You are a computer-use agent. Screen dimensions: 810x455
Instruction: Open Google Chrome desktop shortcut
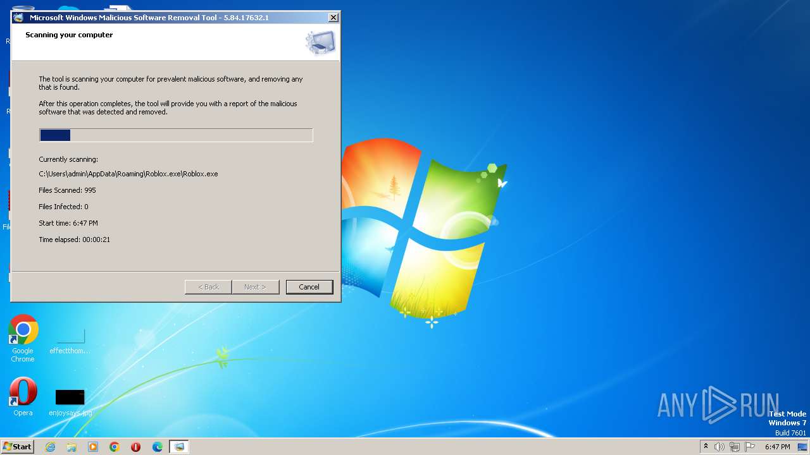pos(23,339)
